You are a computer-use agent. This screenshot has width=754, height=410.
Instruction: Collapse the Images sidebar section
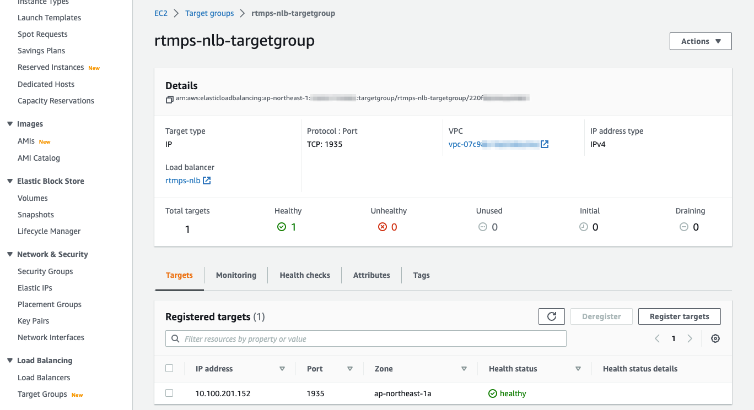coord(10,124)
